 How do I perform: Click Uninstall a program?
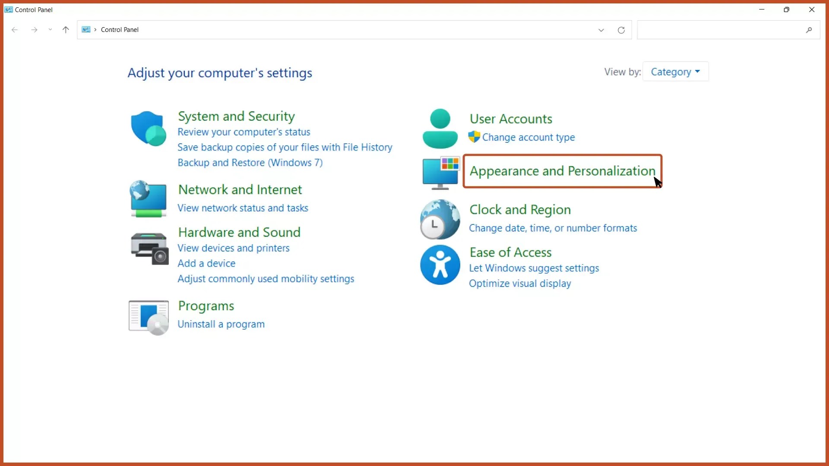pyautogui.click(x=221, y=324)
